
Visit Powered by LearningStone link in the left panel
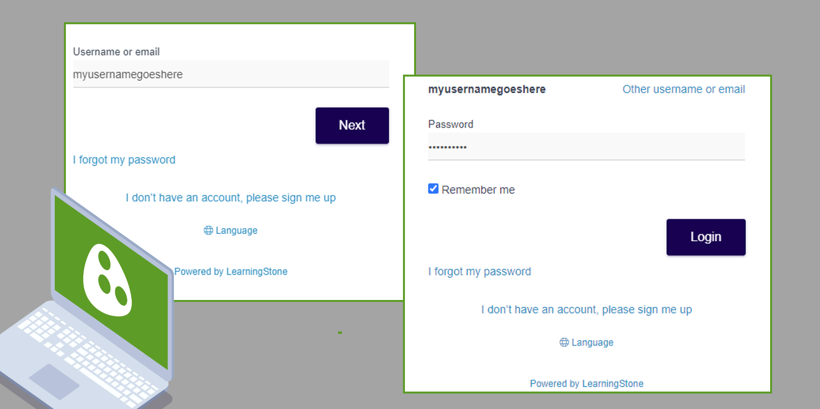231,272
